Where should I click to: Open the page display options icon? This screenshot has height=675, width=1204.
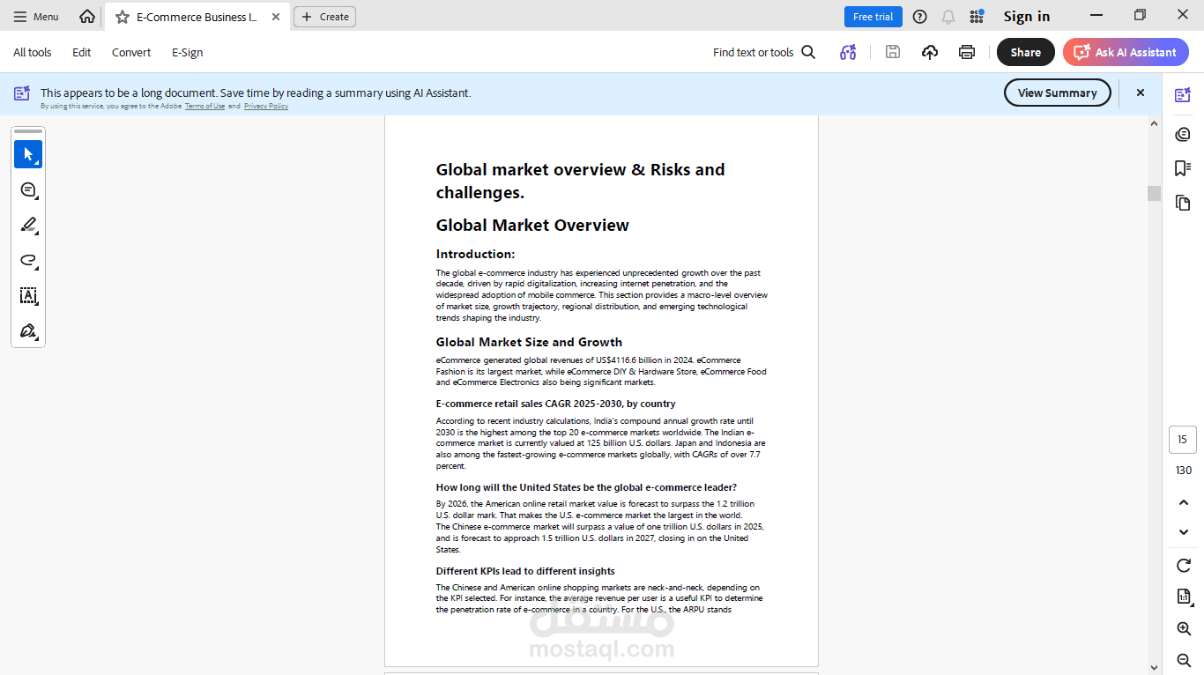click(x=1184, y=597)
